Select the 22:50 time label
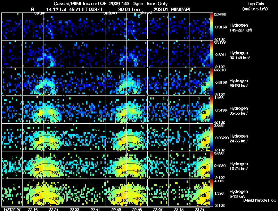The width and height of the screenshot is (278, 211). pyautogui.click(x=116, y=209)
